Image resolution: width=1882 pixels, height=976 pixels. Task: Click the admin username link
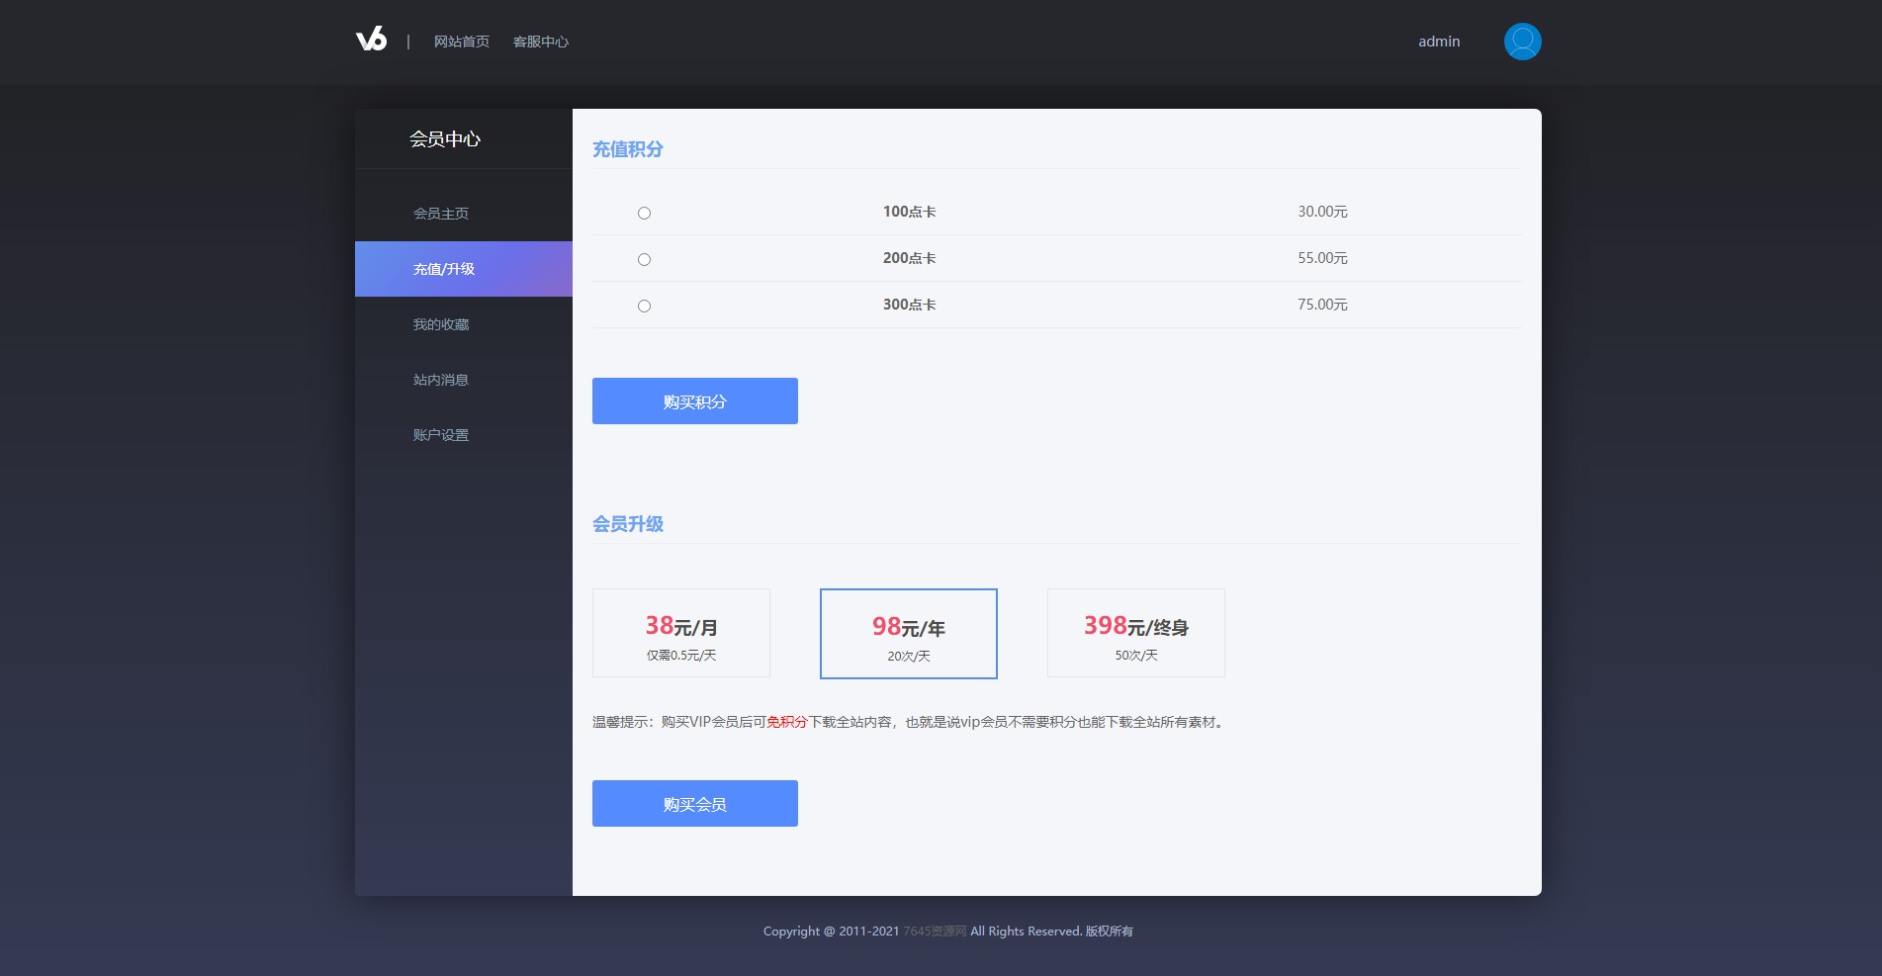click(1438, 42)
